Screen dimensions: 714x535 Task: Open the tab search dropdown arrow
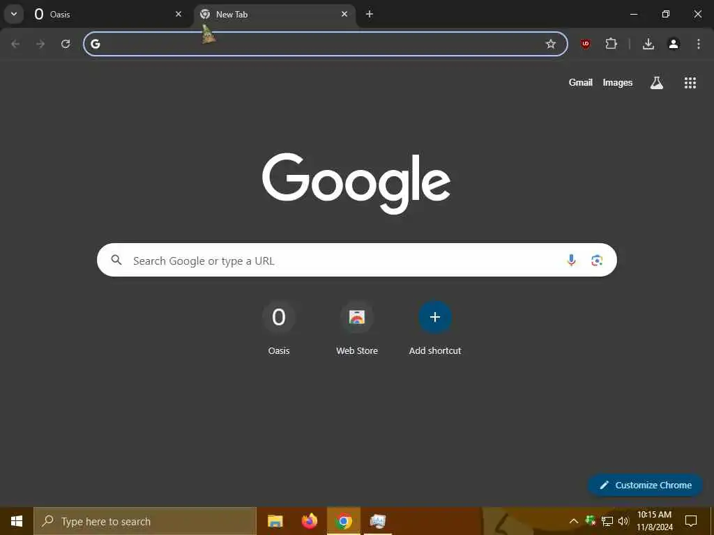click(14, 14)
